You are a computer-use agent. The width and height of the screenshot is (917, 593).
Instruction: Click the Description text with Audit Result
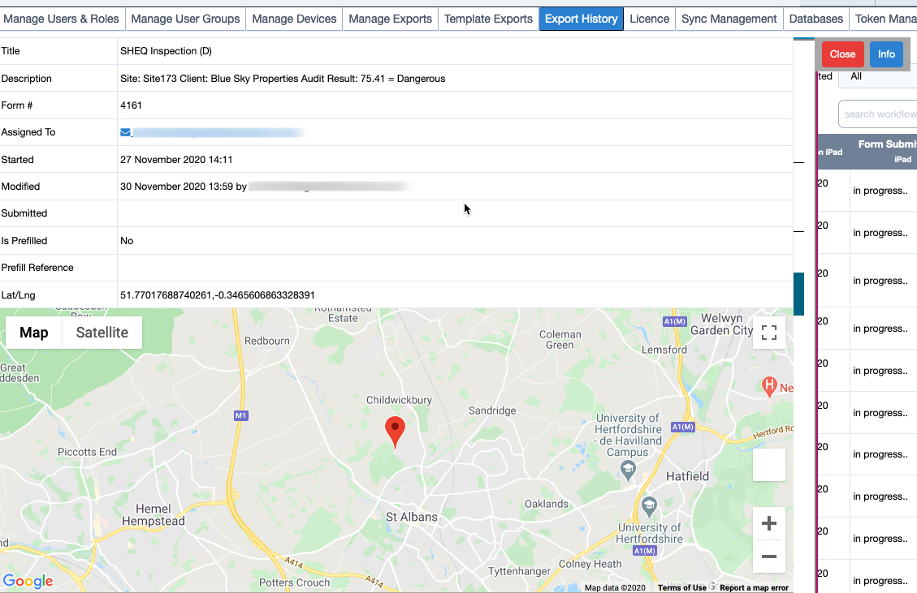tap(283, 79)
